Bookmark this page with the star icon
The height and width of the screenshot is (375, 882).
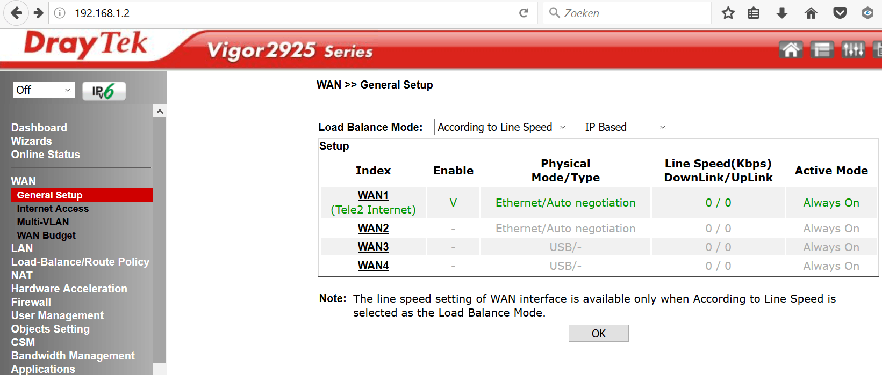(x=728, y=13)
